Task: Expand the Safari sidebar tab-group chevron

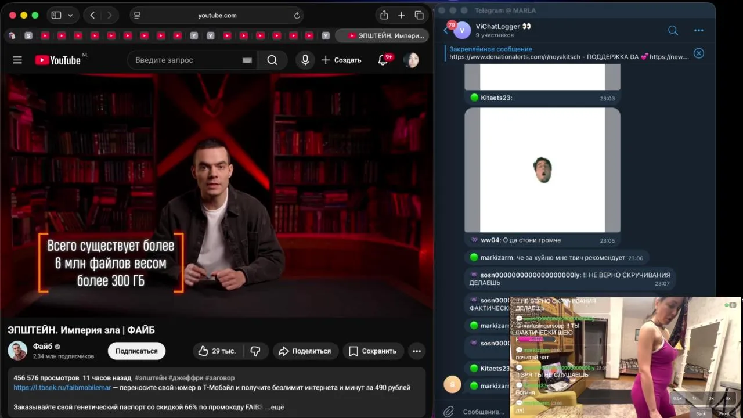Action: 71,15
